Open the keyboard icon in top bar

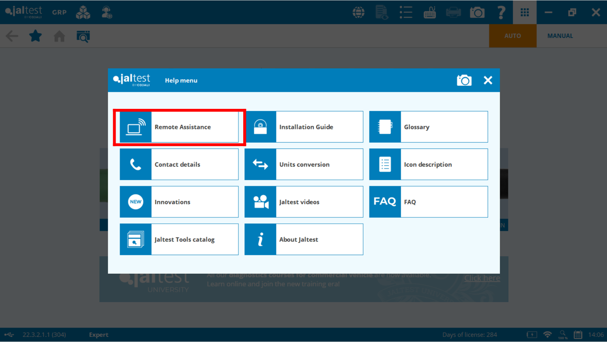point(430,12)
